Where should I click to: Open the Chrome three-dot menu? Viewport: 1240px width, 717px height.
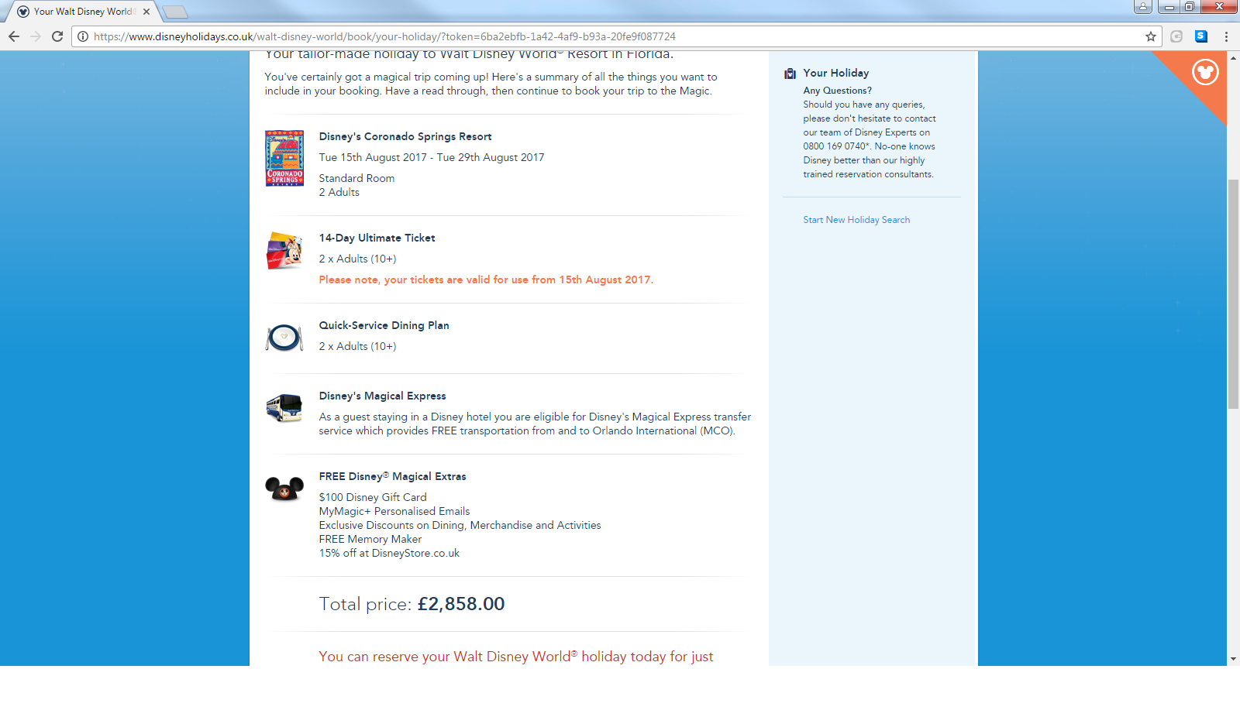pyautogui.click(x=1226, y=36)
